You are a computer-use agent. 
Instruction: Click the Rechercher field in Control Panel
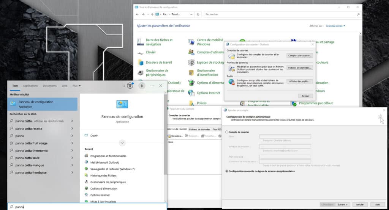(x=282, y=14)
